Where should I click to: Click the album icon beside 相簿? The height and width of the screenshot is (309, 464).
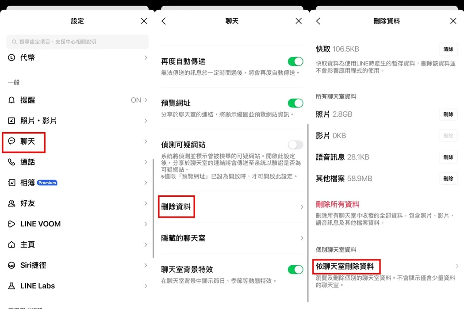coord(11,183)
